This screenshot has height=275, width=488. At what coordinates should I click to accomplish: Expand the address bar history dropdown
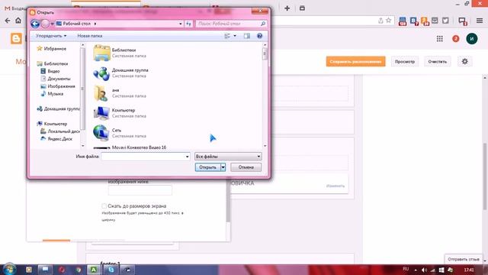click(x=181, y=24)
